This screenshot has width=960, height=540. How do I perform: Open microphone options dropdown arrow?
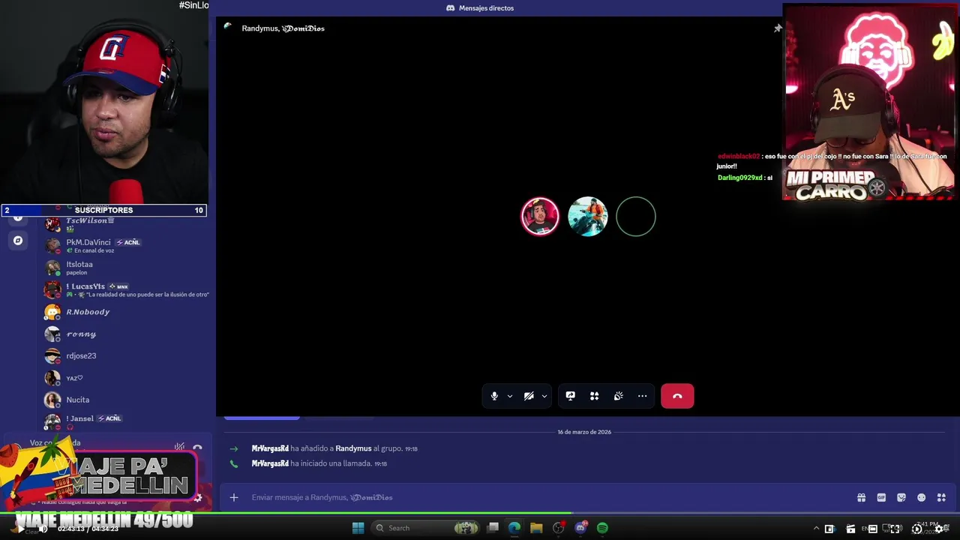coord(510,396)
